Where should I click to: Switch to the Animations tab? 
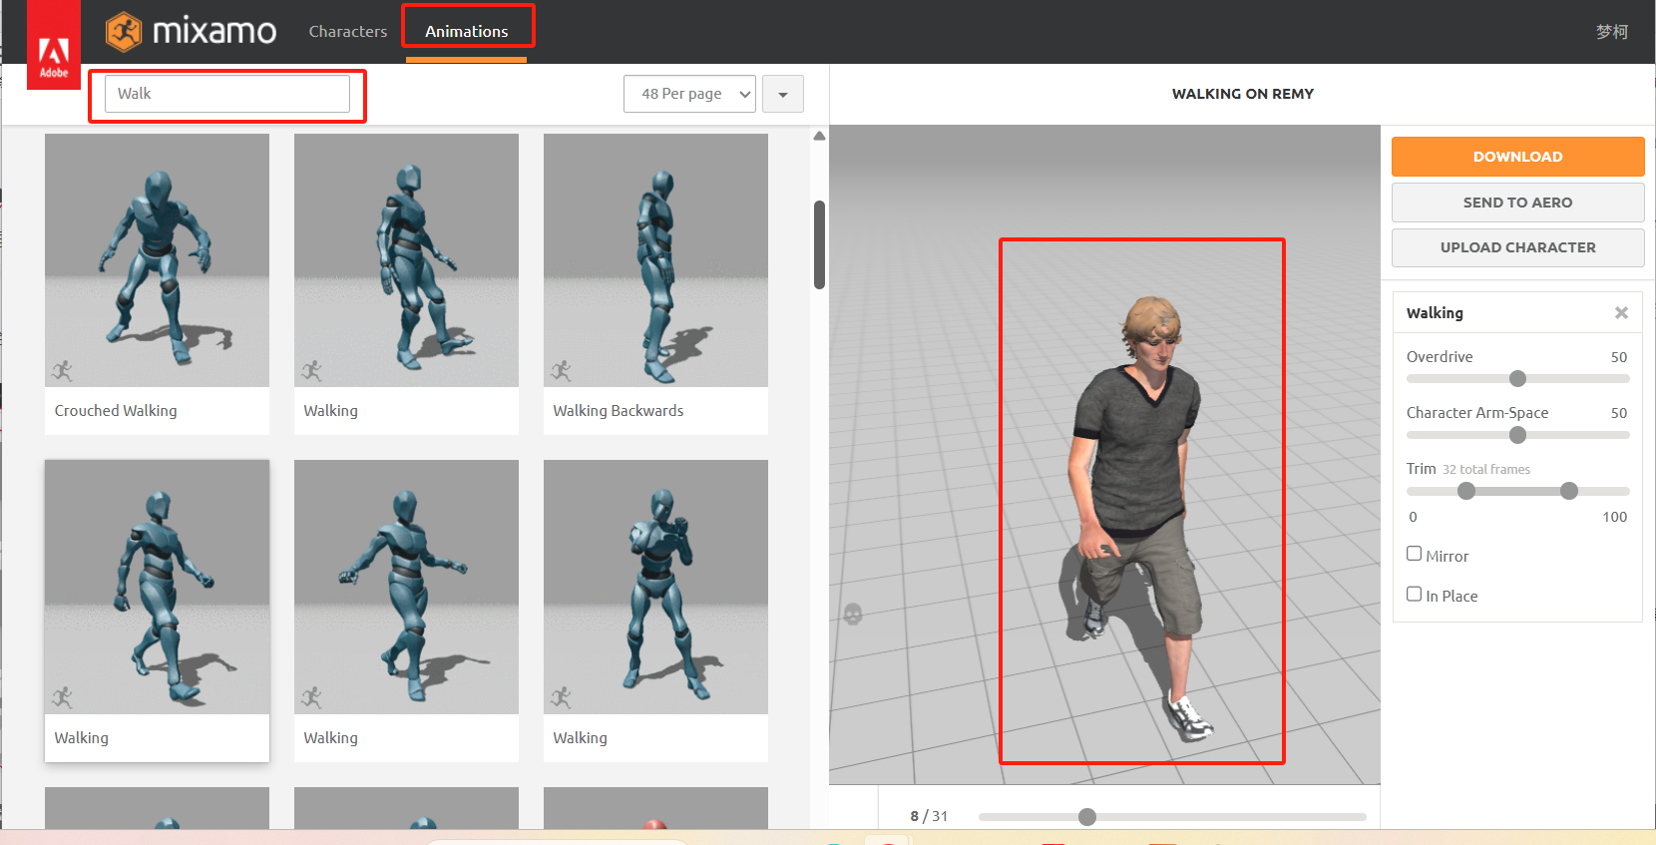(466, 32)
